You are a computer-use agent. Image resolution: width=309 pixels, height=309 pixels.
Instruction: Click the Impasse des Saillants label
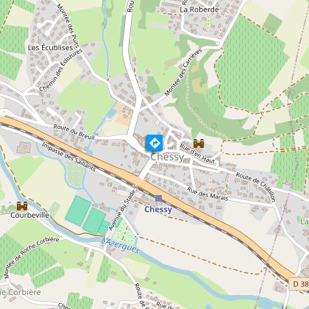[68, 157]
